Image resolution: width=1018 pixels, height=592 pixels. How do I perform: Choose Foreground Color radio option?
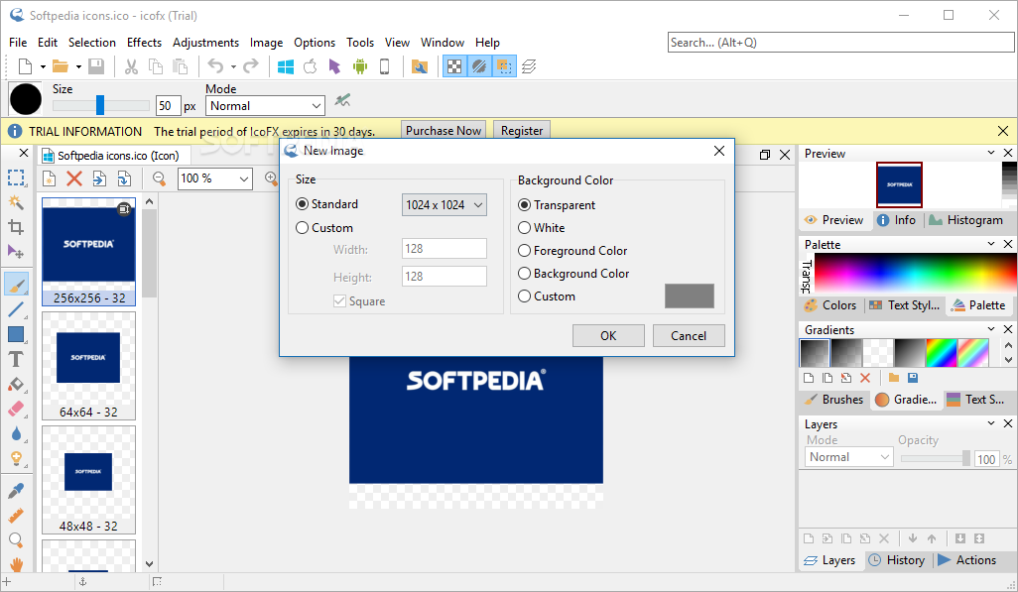click(525, 251)
